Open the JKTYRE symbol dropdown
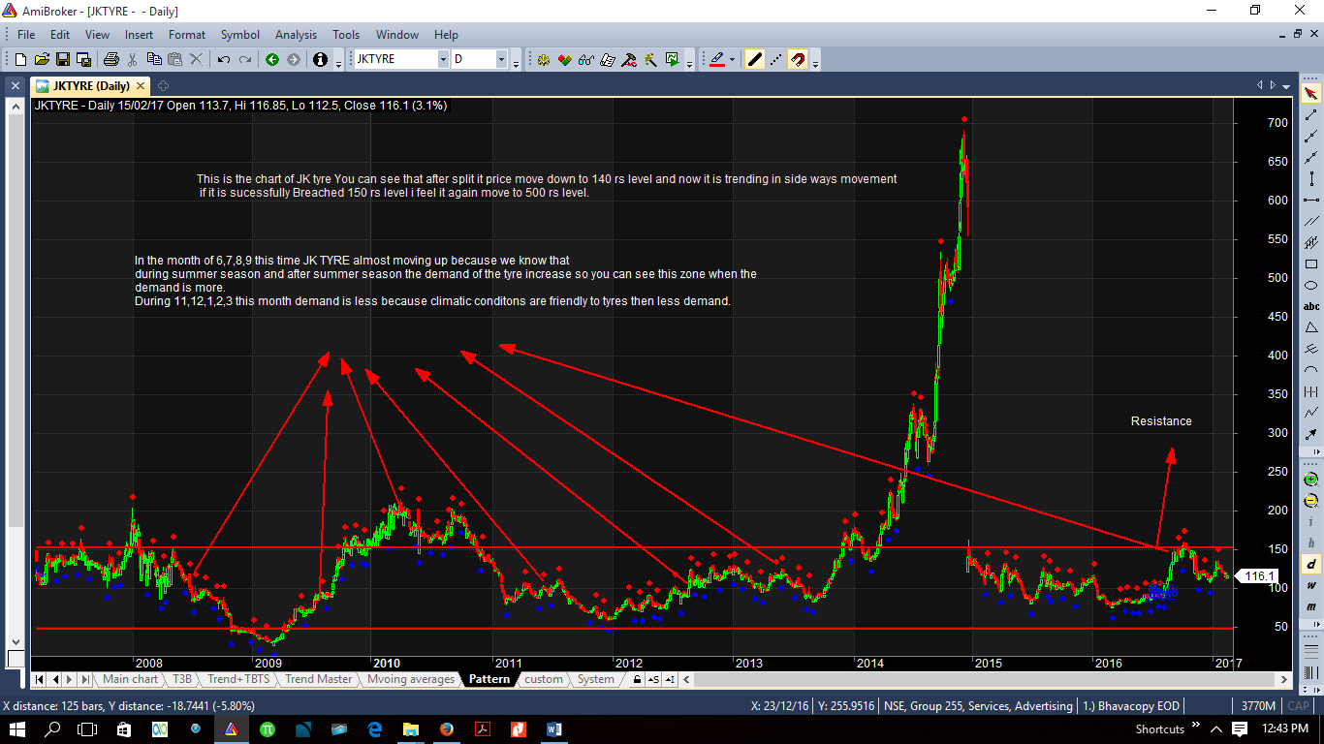Viewport: 1324px width, 744px height. pyautogui.click(x=443, y=59)
